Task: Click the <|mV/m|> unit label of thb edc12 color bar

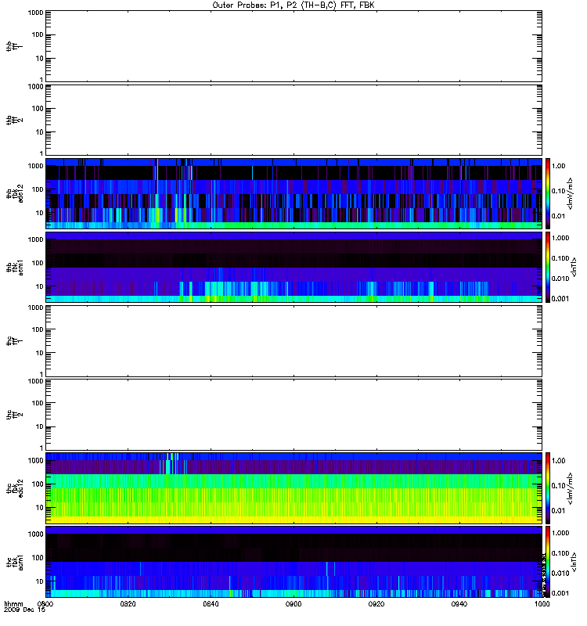Action: pos(570,193)
